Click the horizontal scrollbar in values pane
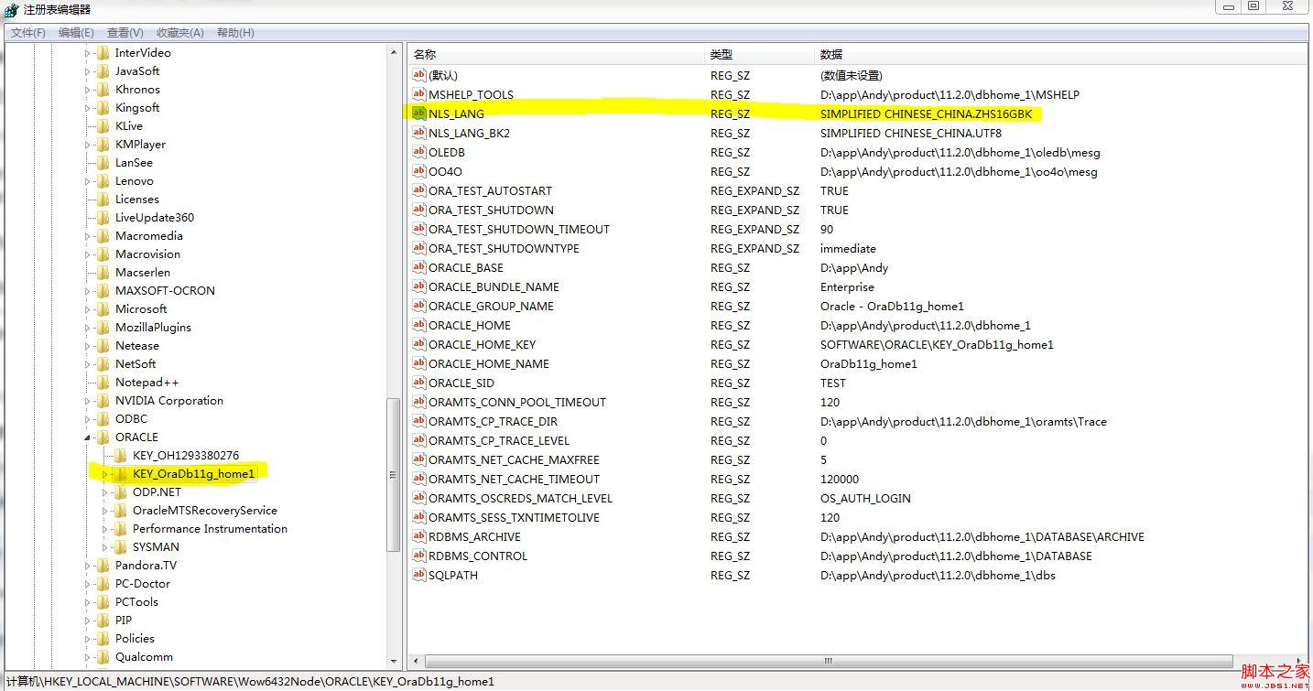 point(828,660)
